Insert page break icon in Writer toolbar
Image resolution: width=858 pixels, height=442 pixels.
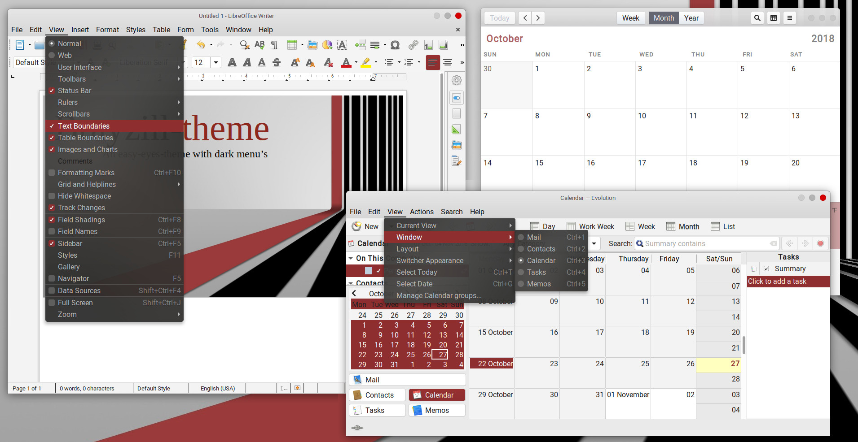coord(360,44)
